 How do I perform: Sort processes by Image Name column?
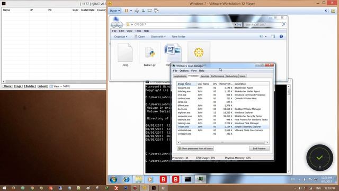click(186, 84)
